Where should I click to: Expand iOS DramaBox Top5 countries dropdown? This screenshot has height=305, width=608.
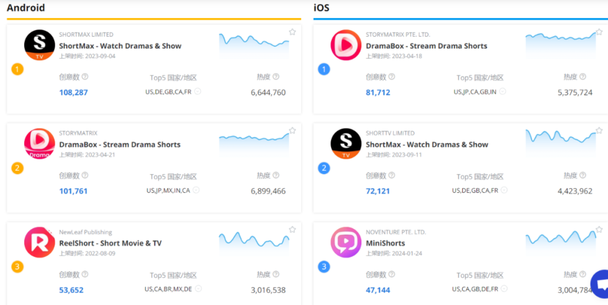[x=502, y=91]
